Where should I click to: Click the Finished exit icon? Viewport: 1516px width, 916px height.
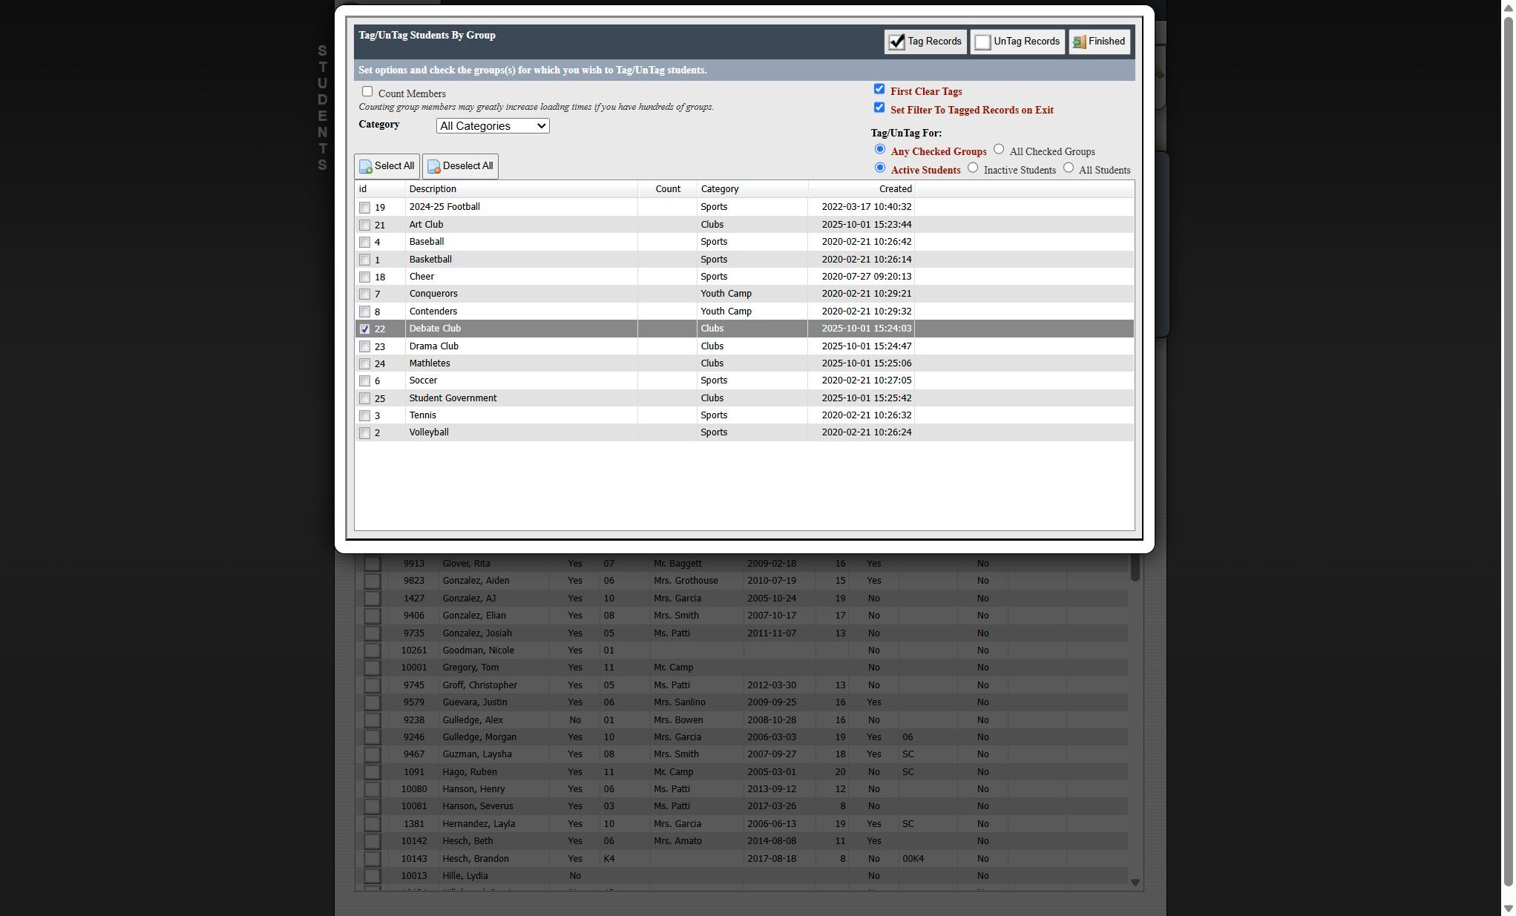[x=1080, y=42]
